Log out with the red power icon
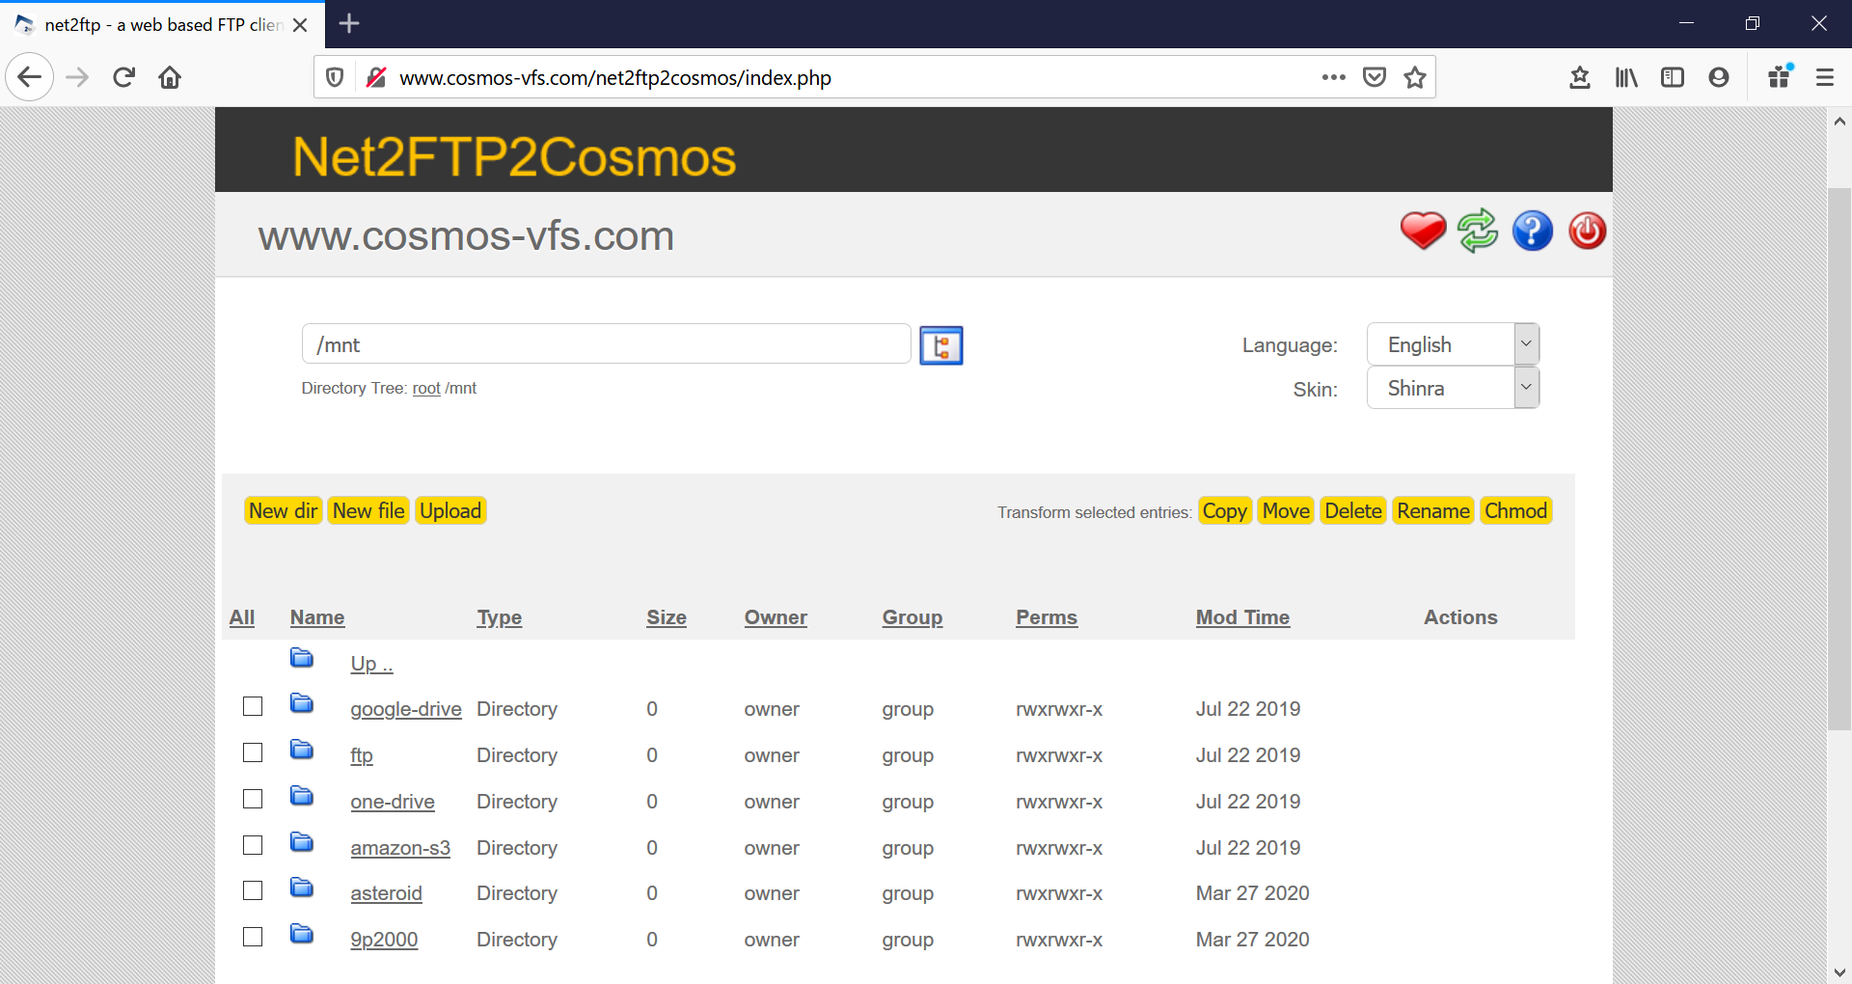Image resolution: width=1852 pixels, height=984 pixels. pyautogui.click(x=1587, y=232)
